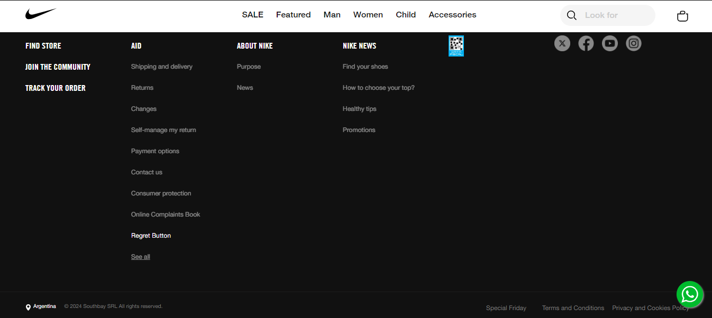This screenshot has width=712, height=318.
Task: Click the AID footer heading
Action: 136,46
